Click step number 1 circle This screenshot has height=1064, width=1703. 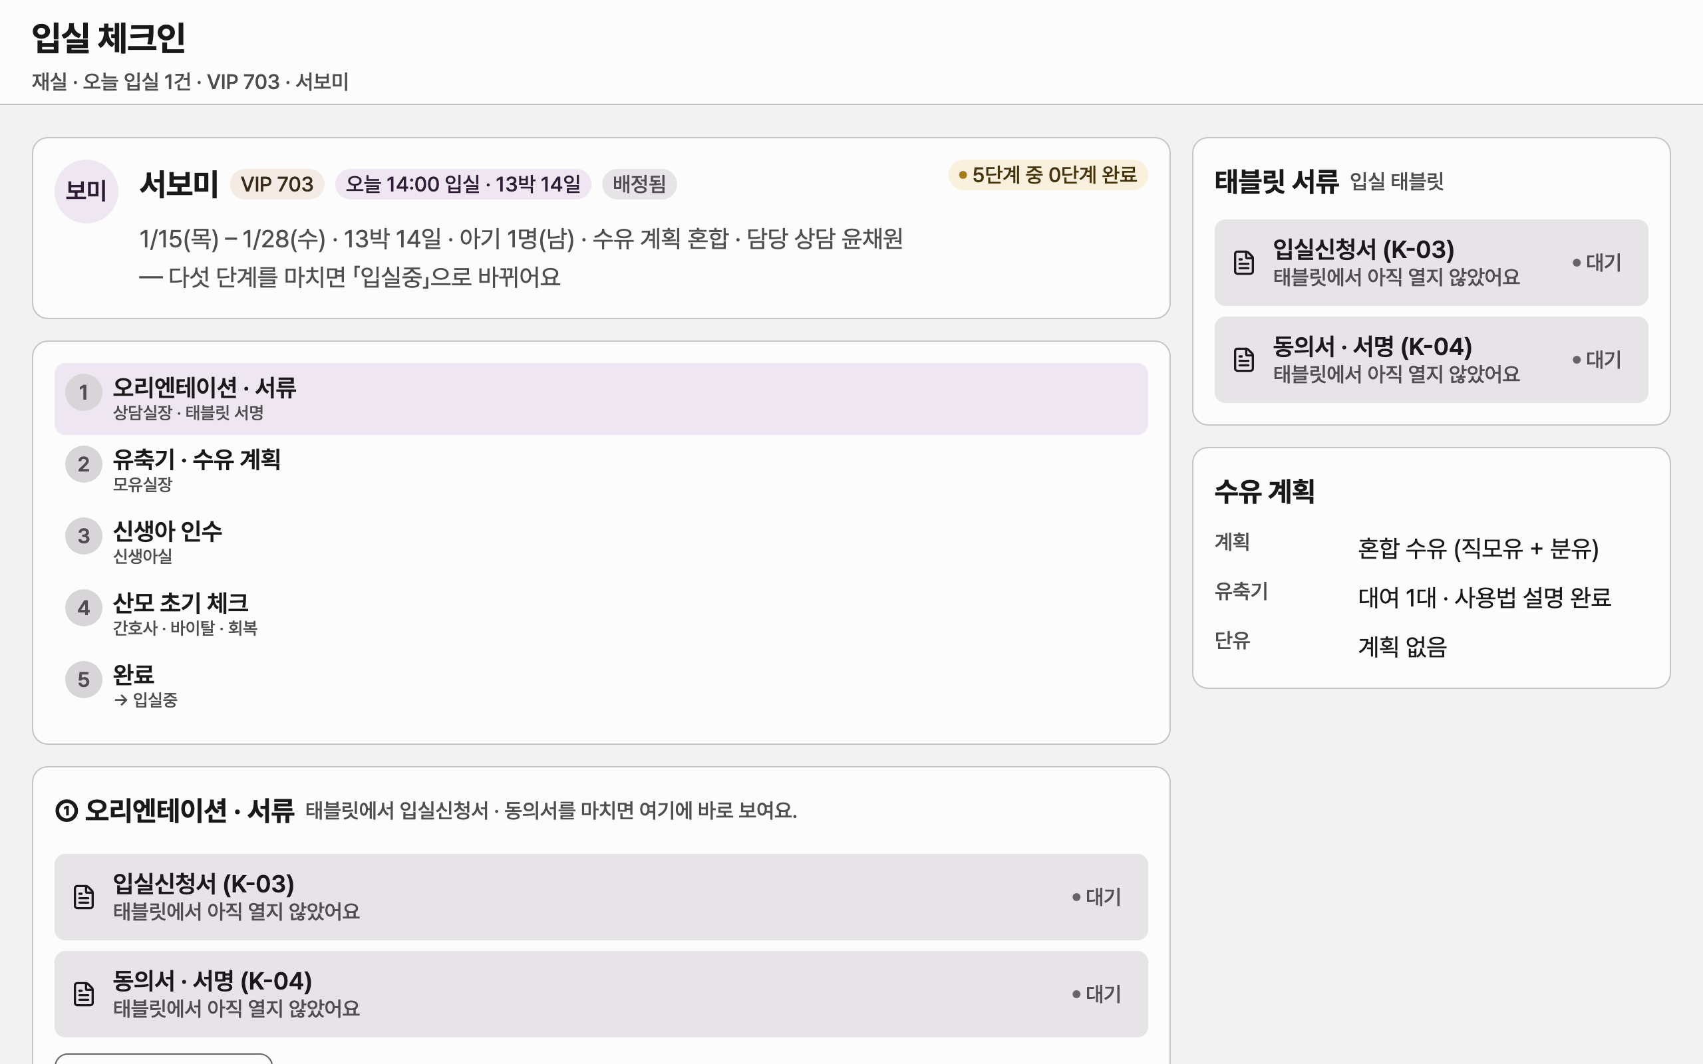coord(84,392)
